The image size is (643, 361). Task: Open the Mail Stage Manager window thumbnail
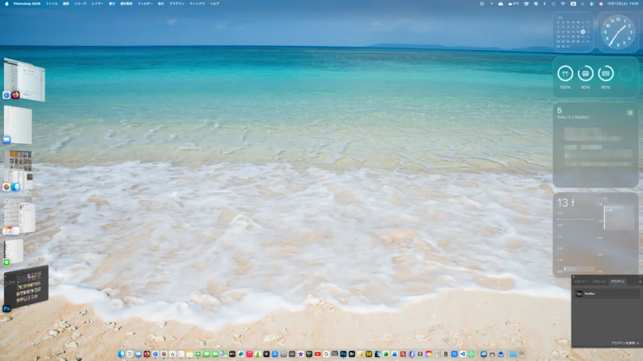(17, 125)
